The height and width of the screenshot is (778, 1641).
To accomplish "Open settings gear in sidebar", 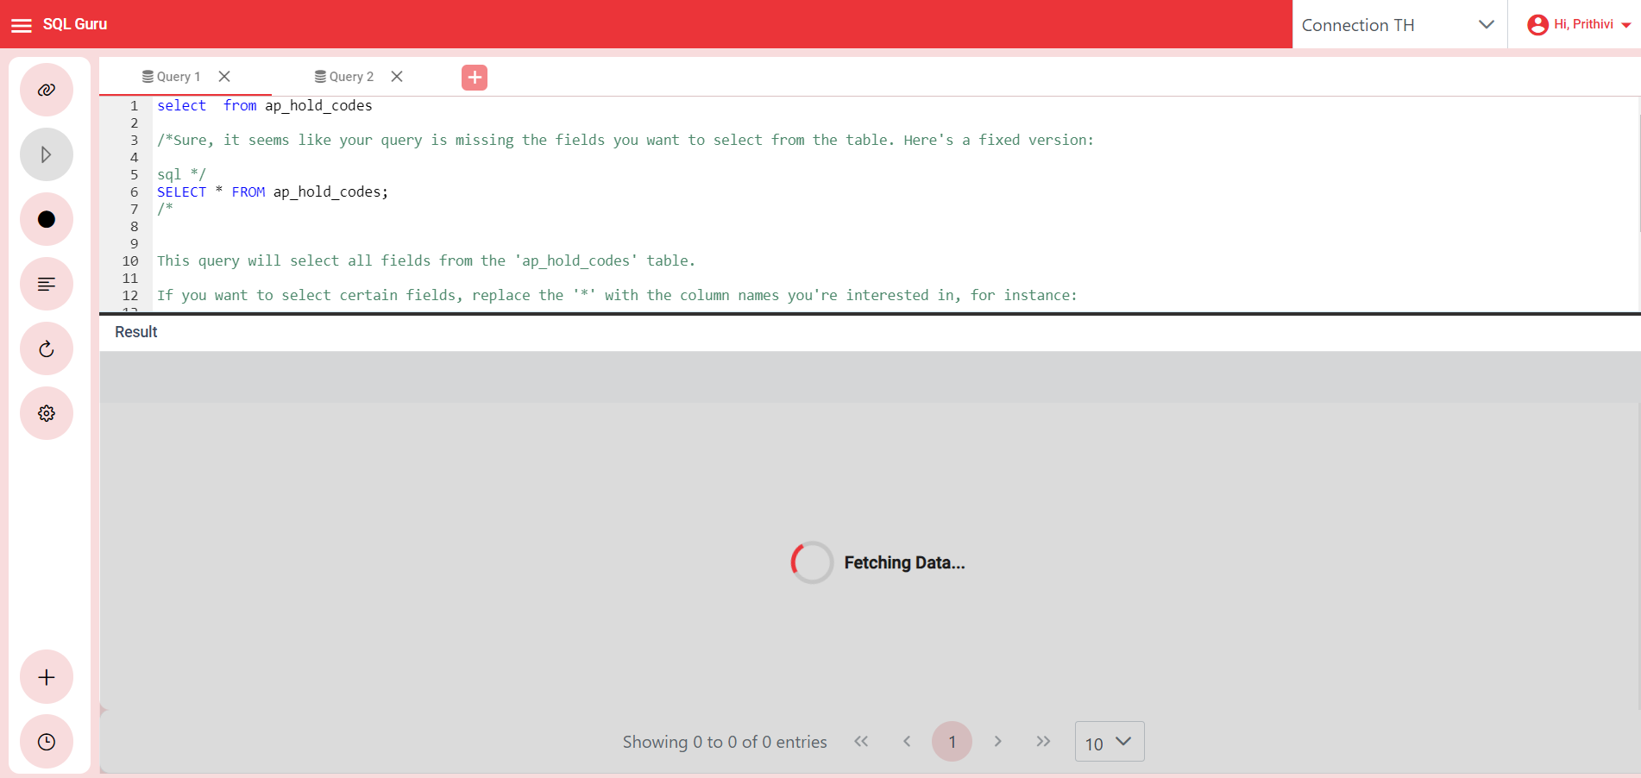I will pyautogui.click(x=47, y=413).
